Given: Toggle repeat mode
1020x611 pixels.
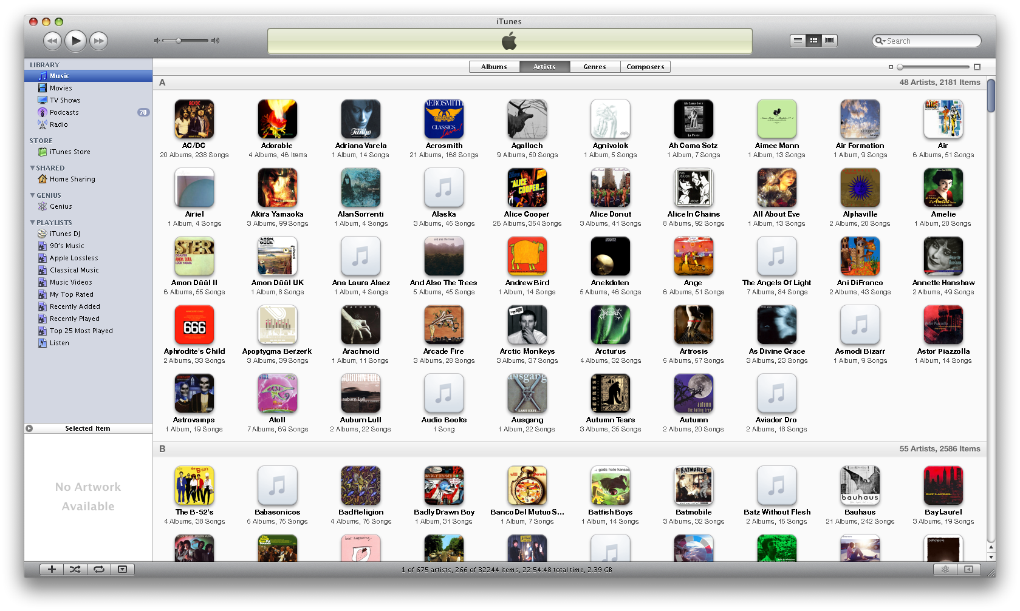Looking at the screenshot, I should 98,569.
